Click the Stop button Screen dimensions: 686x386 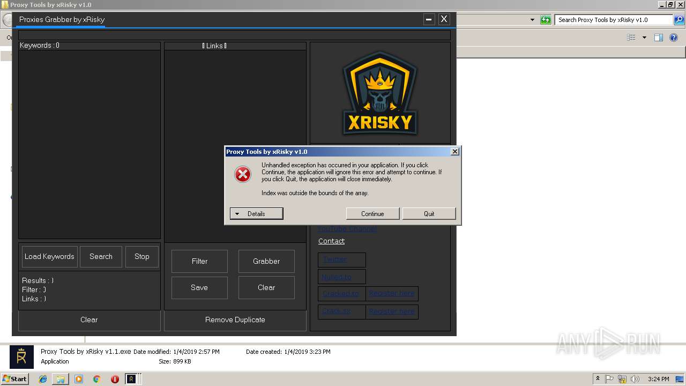click(x=142, y=257)
